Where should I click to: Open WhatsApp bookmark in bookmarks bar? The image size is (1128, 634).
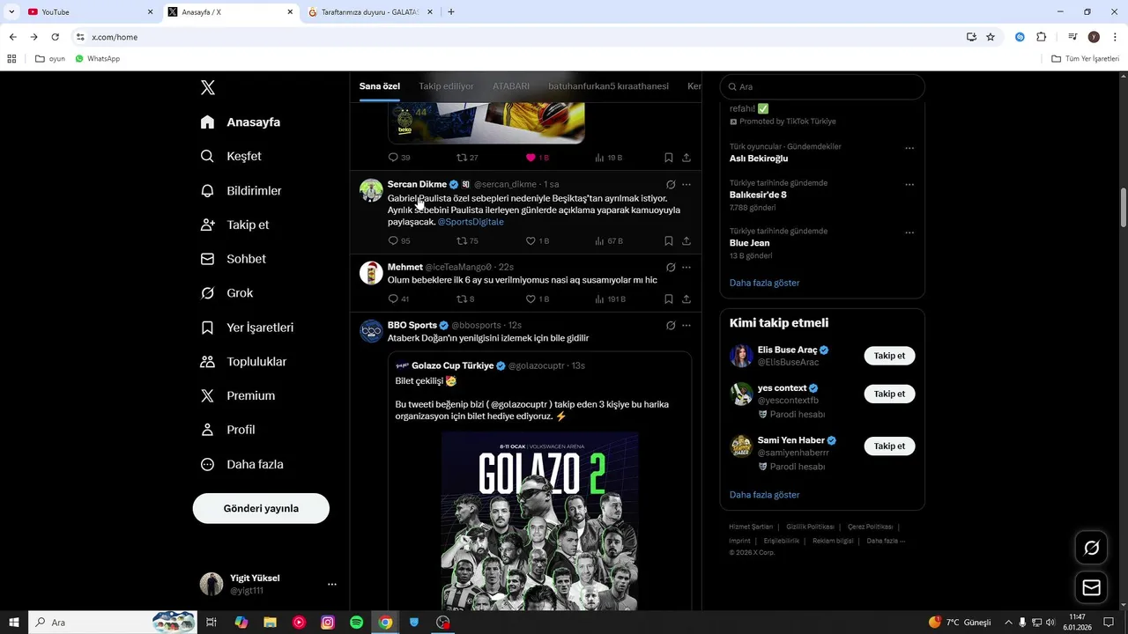97,59
